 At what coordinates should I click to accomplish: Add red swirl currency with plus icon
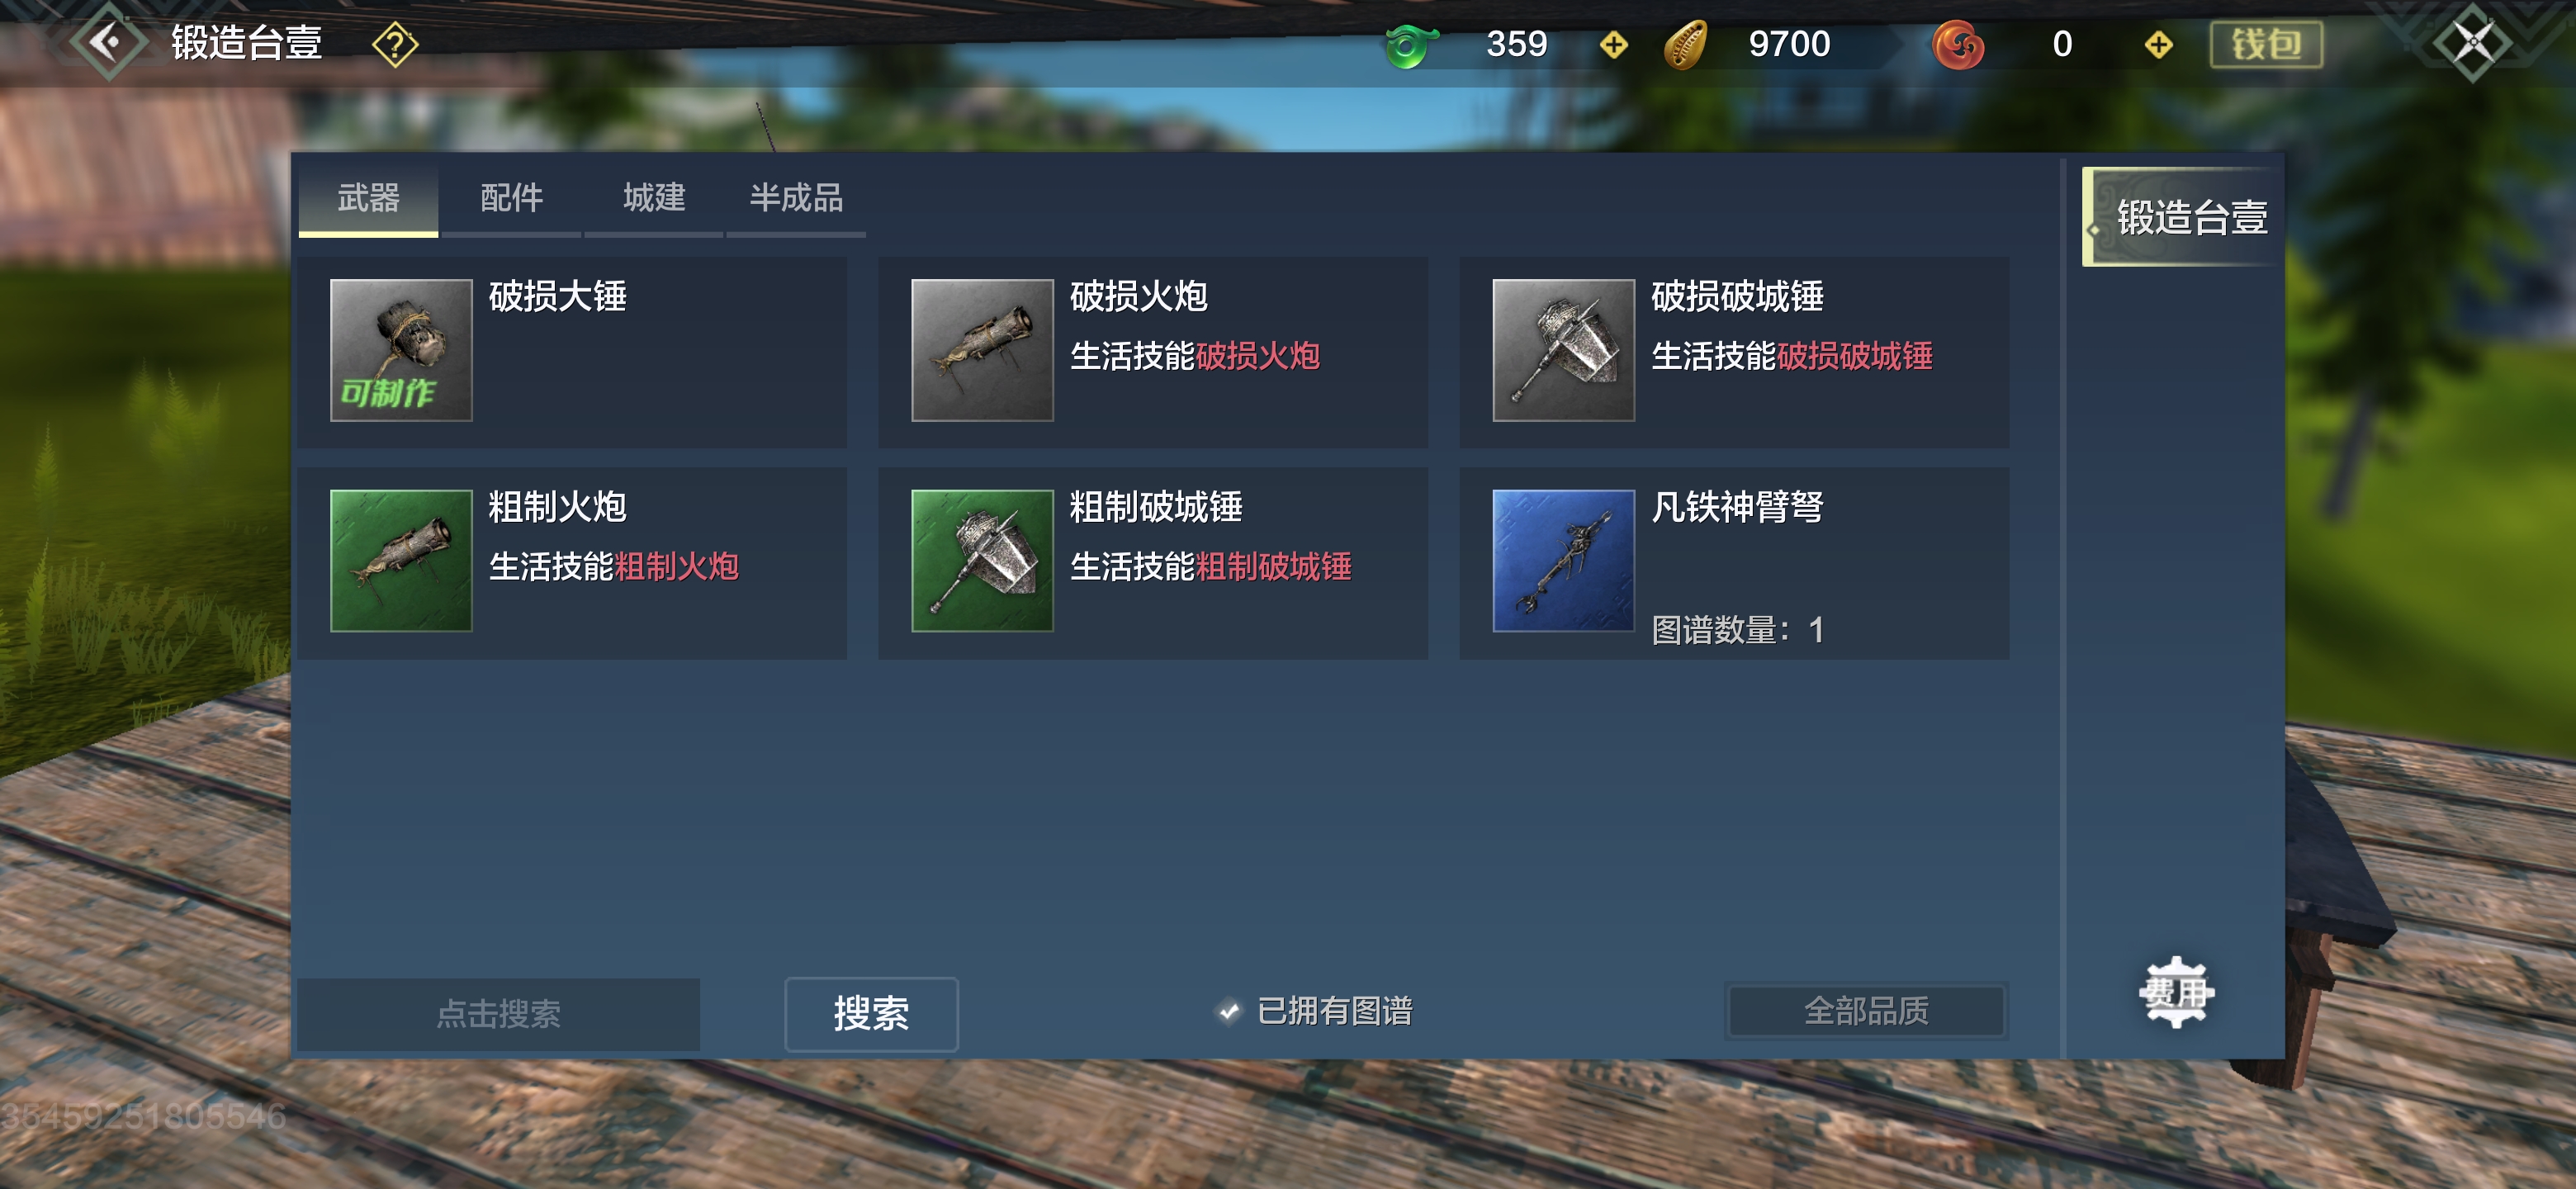(x=2158, y=44)
